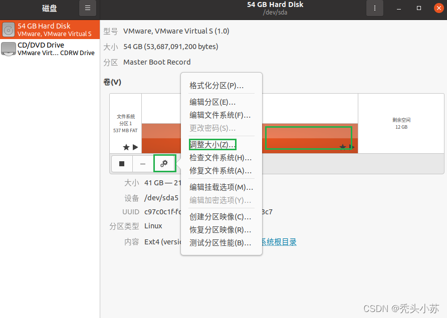447x318 pixels.
Task: Click the unmount partition square stop button
Action: pos(122,164)
